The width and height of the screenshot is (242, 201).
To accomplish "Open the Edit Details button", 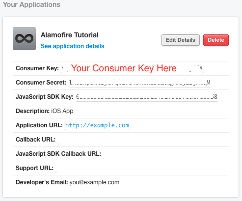I will pos(181,40).
